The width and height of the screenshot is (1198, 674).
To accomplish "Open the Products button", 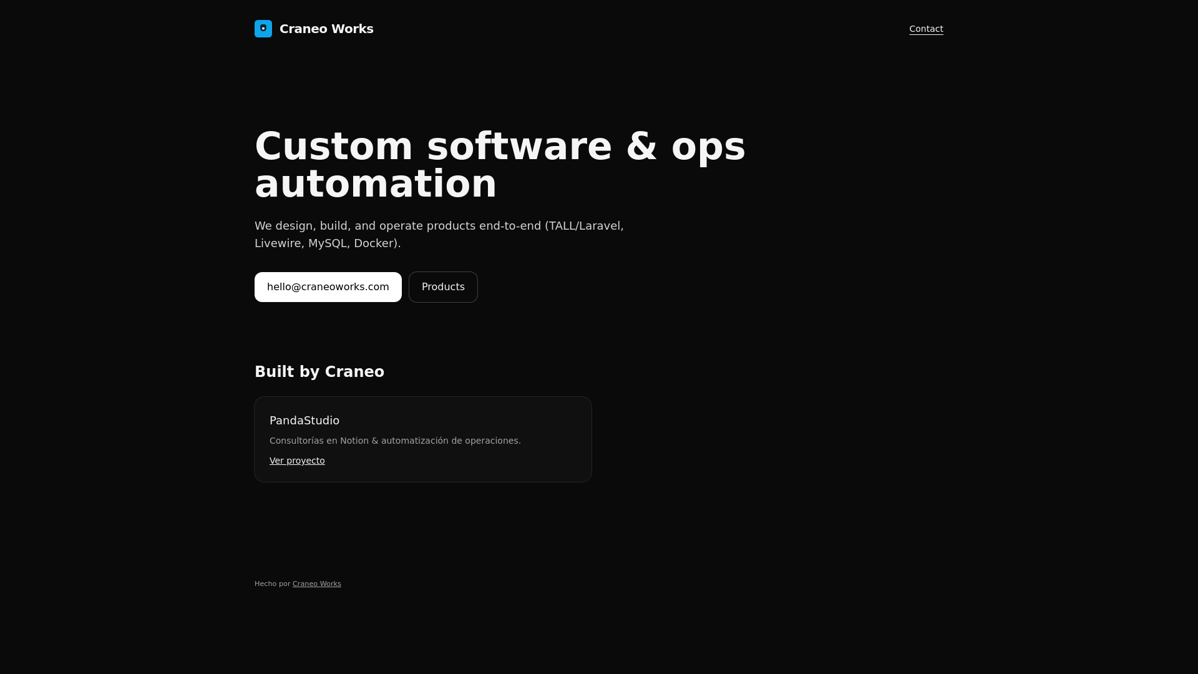I will pos(443,287).
